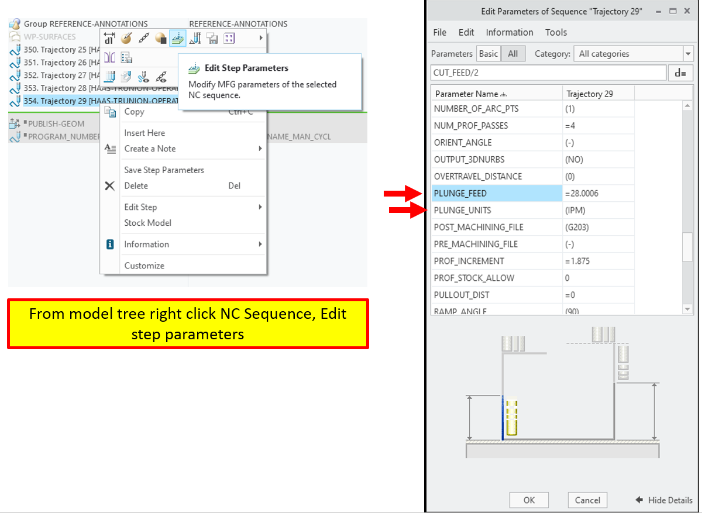Expand the mini toolbar overflow arrow

coord(261,38)
